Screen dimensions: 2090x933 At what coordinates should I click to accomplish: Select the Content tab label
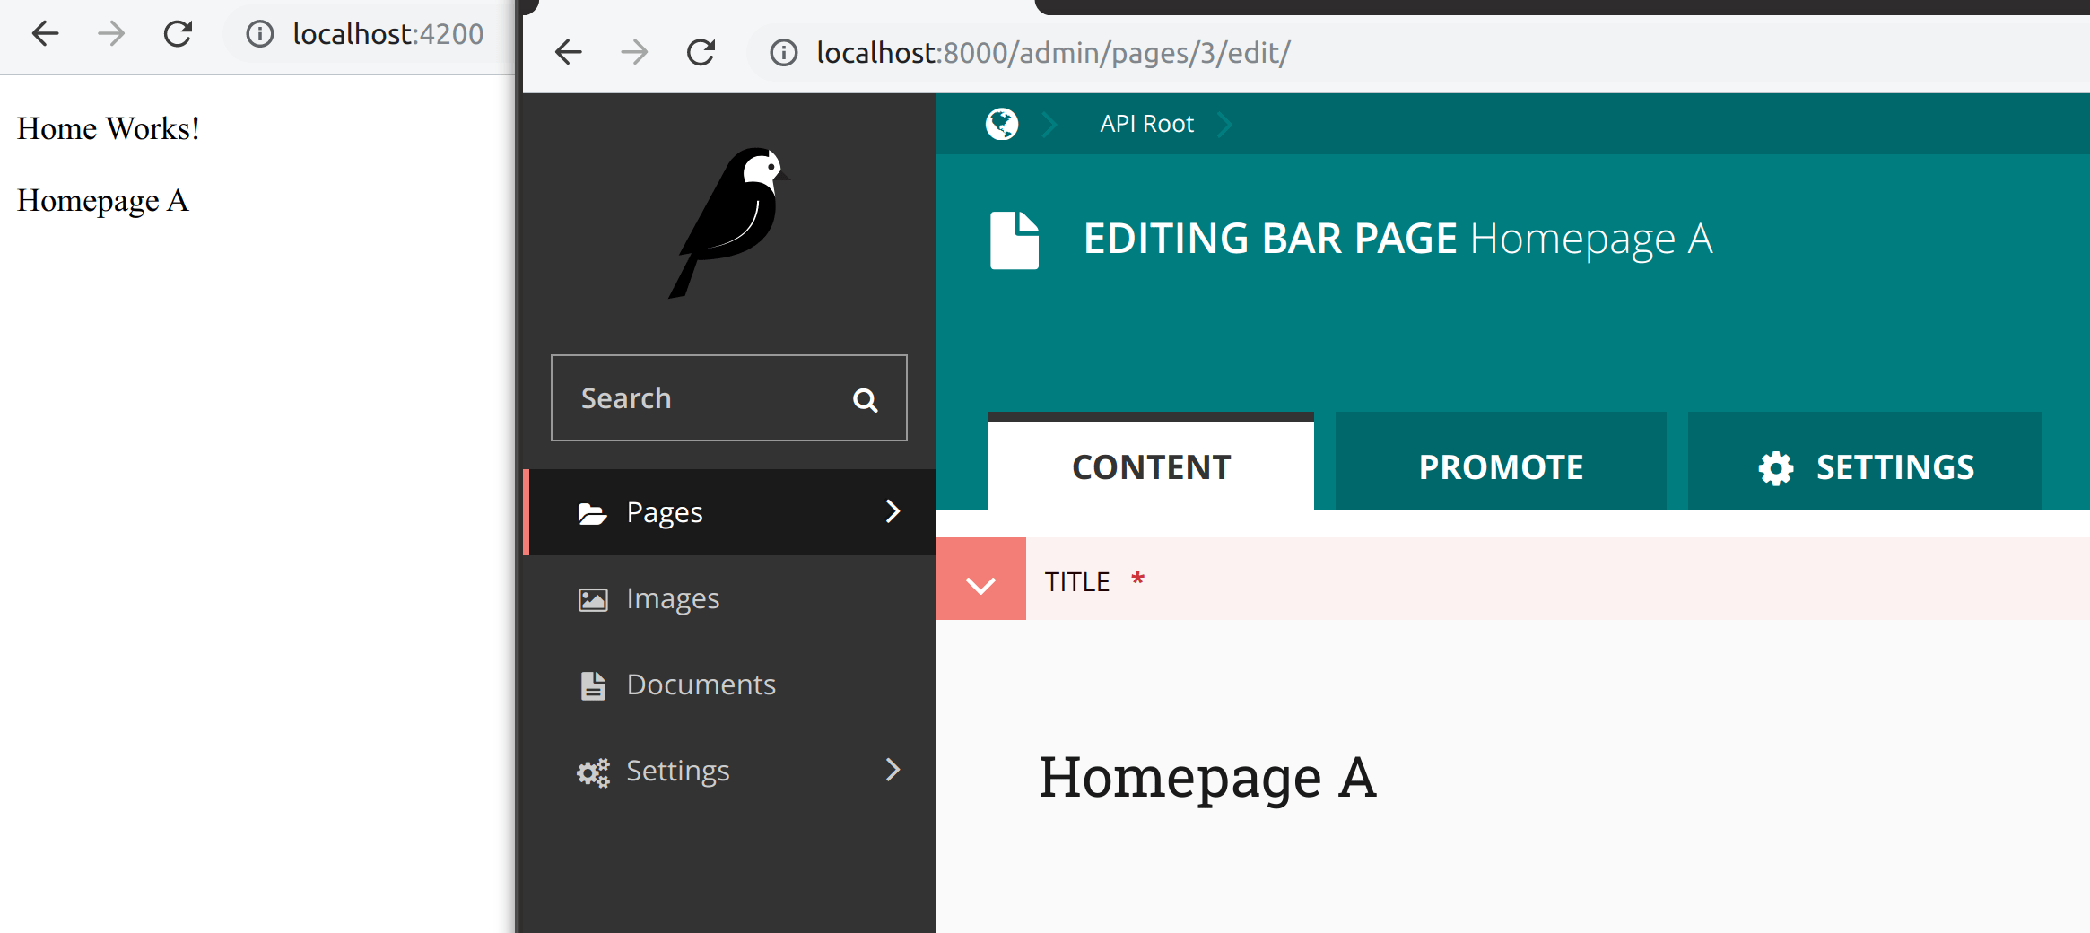(x=1151, y=466)
